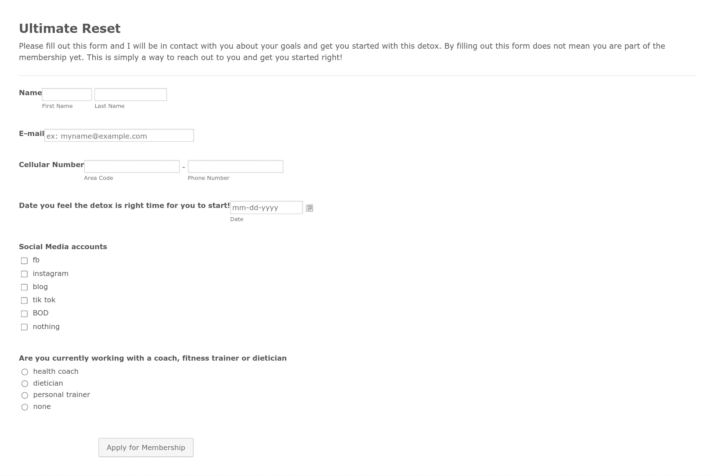Focus the Area Code field
Image resolution: width=715 pixels, height=476 pixels.
tap(132, 166)
